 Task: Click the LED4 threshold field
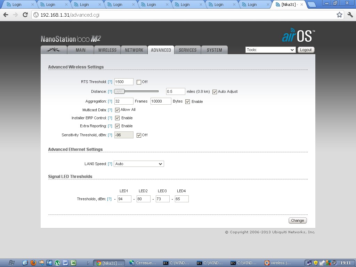click(x=181, y=199)
